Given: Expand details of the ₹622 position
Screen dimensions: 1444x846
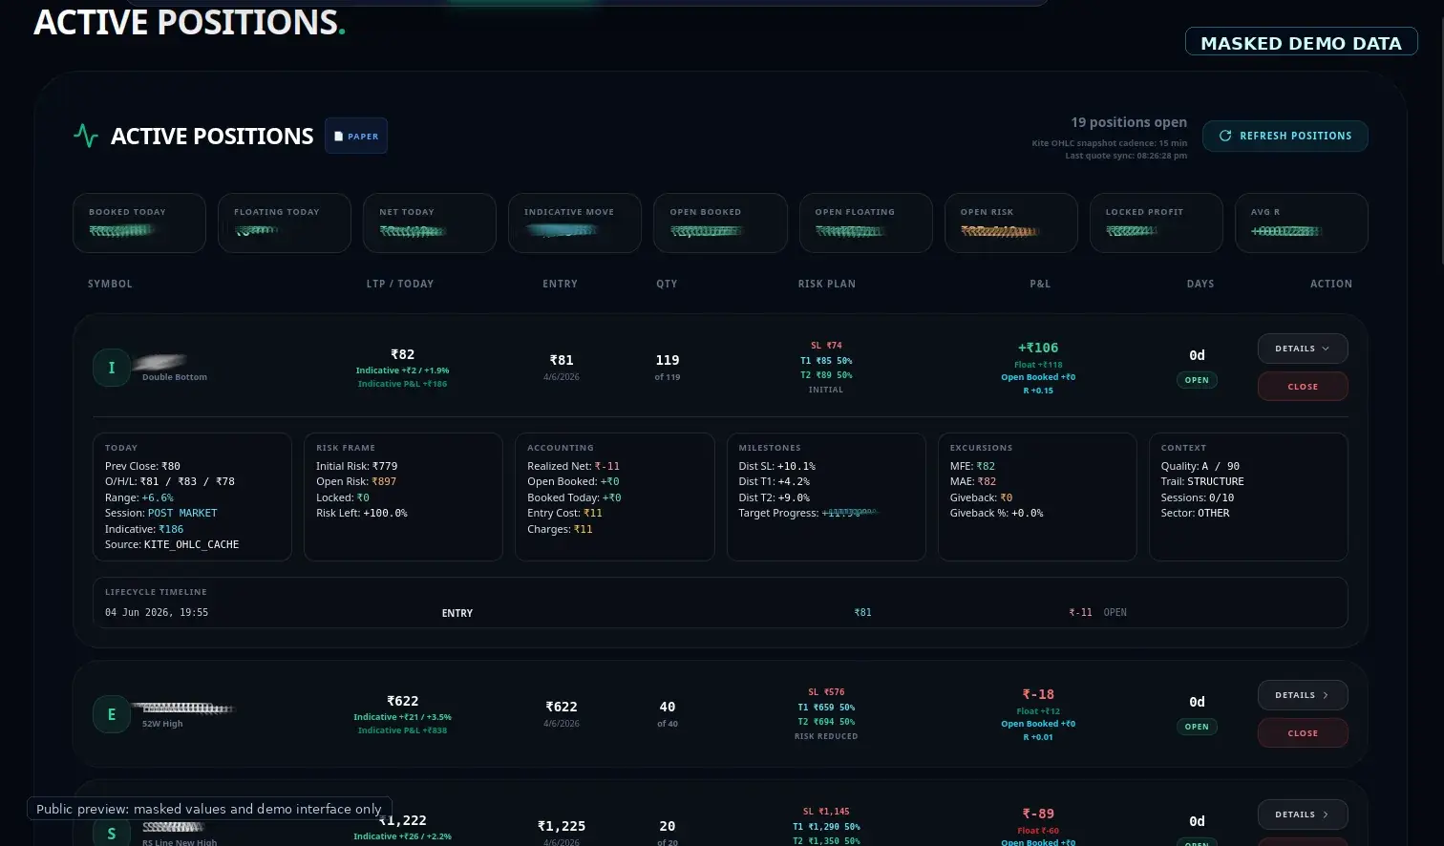Looking at the screenshot, I should 1303,695.
